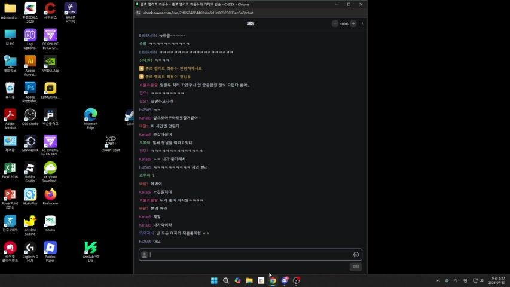Open the chat more-options menu
510x287 pixels.
tap(362, 23)
